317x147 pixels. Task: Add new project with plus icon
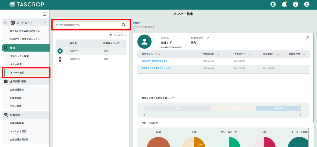[x=45, y=22]
